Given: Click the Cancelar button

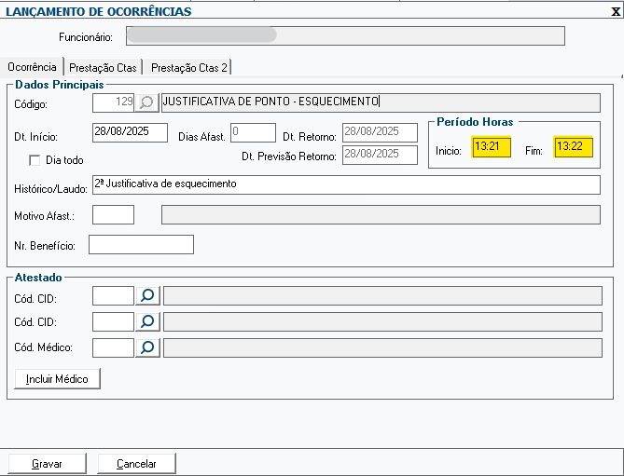Looking at the screenshot, I should point(136,463).
